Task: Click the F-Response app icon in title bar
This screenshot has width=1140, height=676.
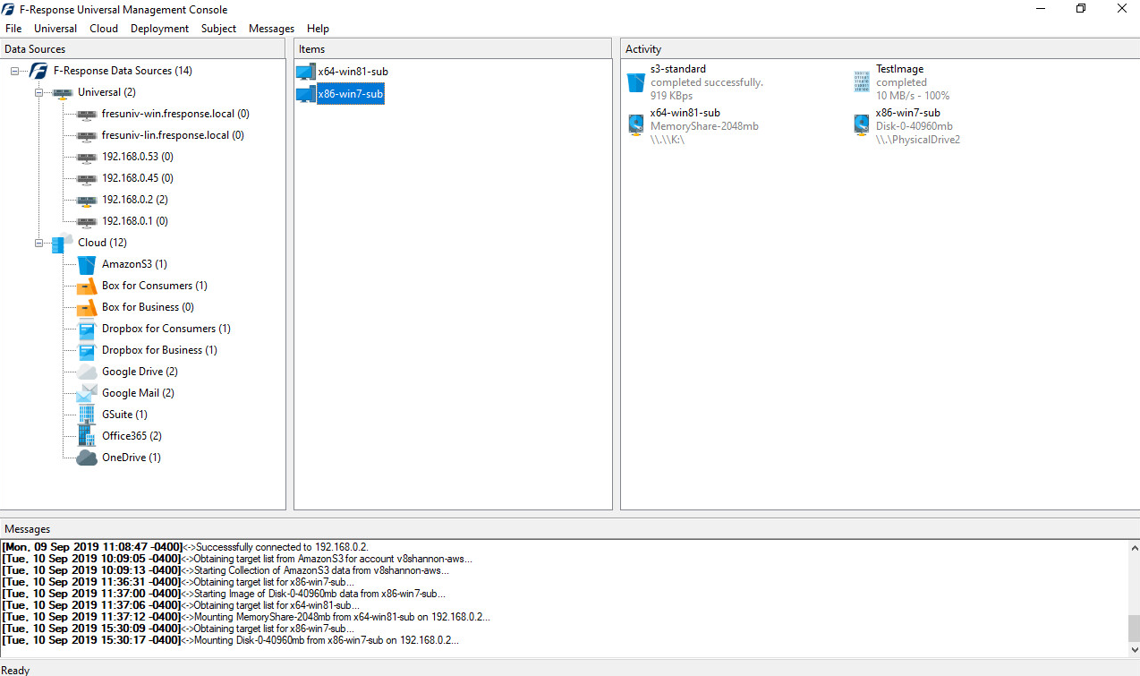Action: coord(9,10)
